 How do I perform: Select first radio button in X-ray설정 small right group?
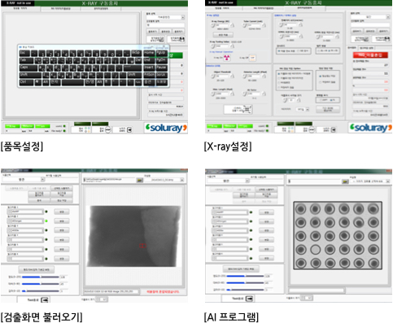point(321,76)
